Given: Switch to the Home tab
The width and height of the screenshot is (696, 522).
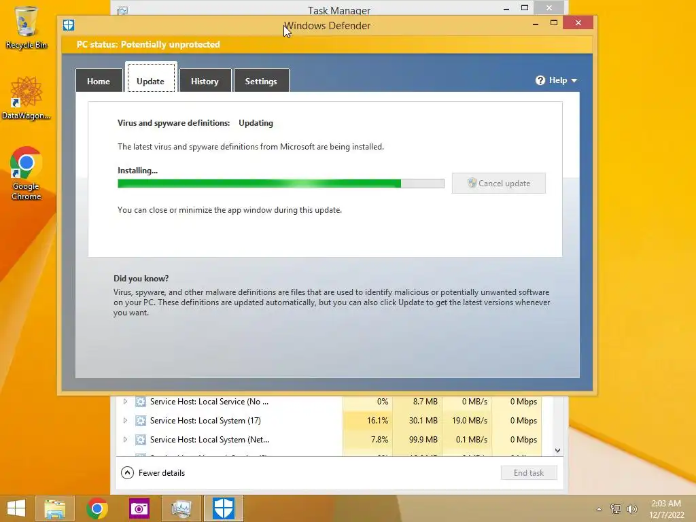Looking at the screenshot, I should point(99,81).
